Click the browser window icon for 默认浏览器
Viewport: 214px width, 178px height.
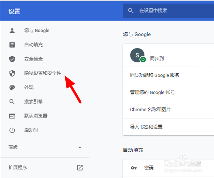[12, 116]
